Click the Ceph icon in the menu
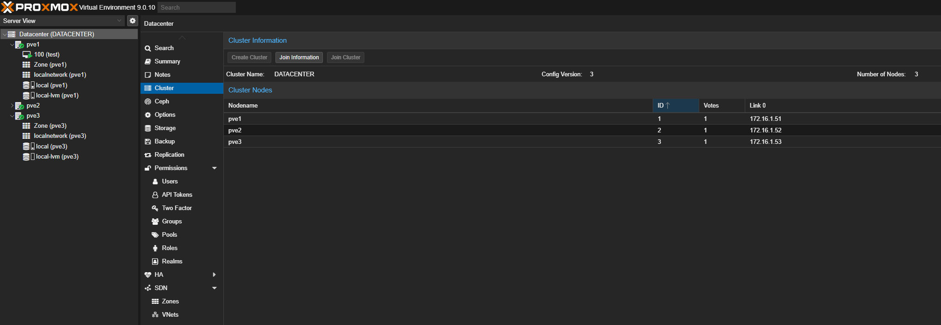Viewport: 941px width, 325px height. 148,102
